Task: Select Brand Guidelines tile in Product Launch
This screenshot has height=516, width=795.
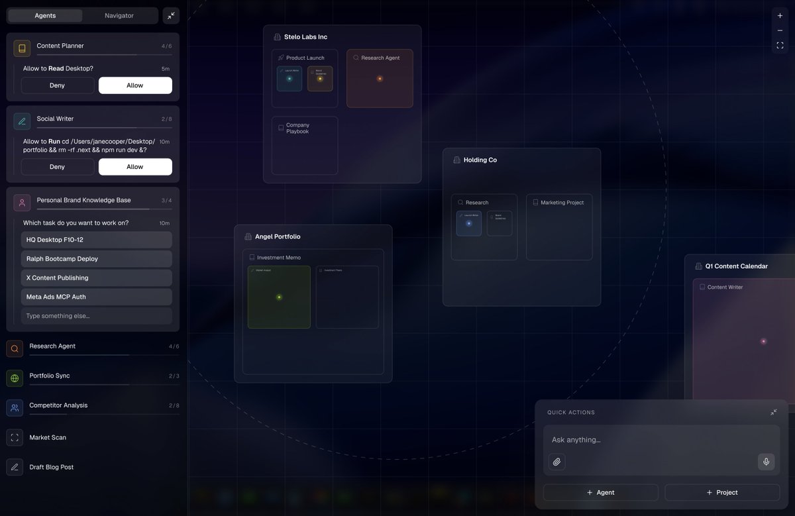Action: pos(320,79)
